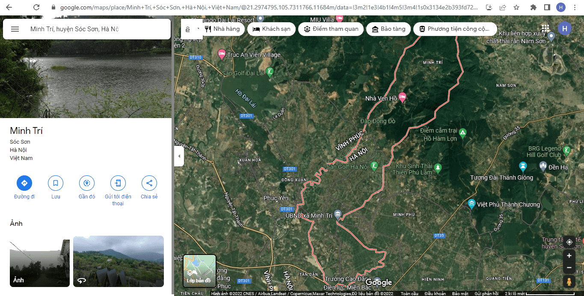Click Điểm cắm trại Hồ Hàm Lợn marker

tap(462, 133)
